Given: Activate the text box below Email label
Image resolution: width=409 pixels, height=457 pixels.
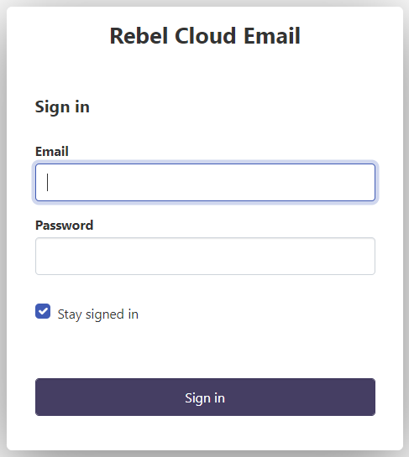Looking at the screenshot, I should (x=205, y=183).
